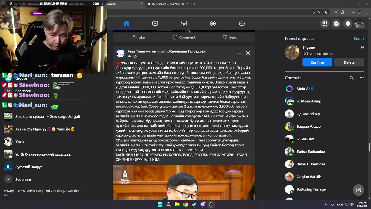Open the Advertising footer link
Image resolution: width=371 pixels, height=209 pixels.
click(35, 191)
